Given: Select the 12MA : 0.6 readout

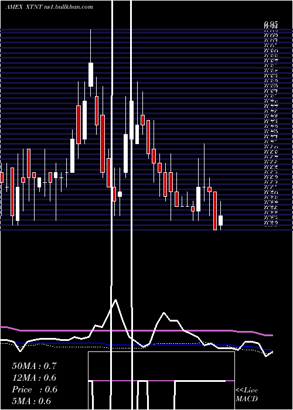Looking at the screenshot, I should (x=34, y=378).
